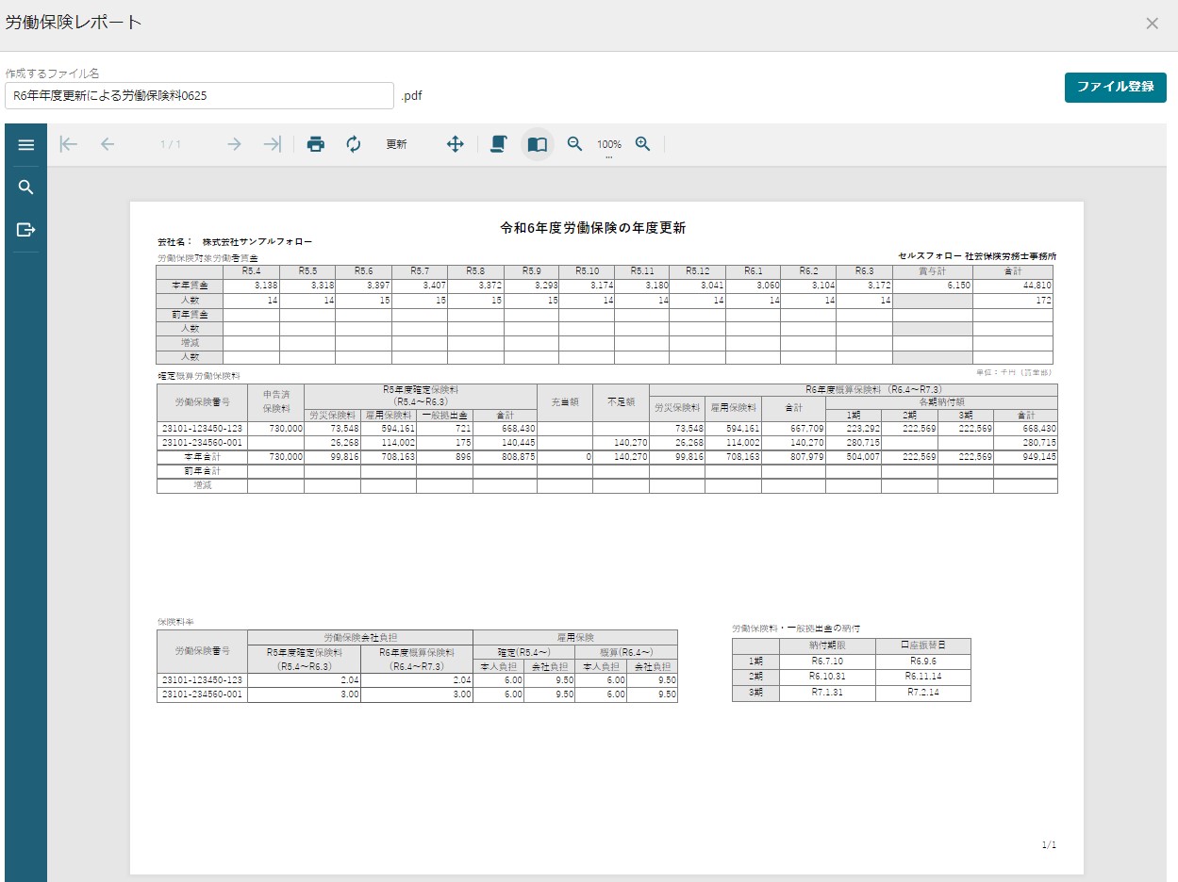1178x882 pixels.
Task: Switch to continuous scroll page view
Action: tap(499, 144)
